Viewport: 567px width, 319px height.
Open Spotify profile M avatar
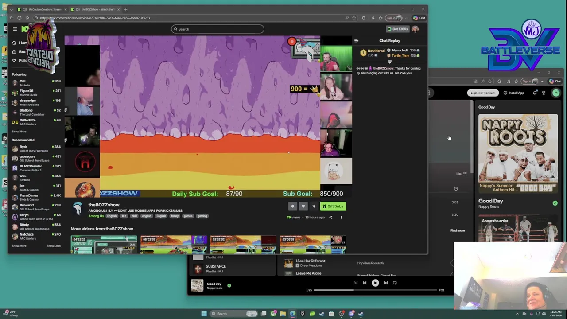coord(556,93)
